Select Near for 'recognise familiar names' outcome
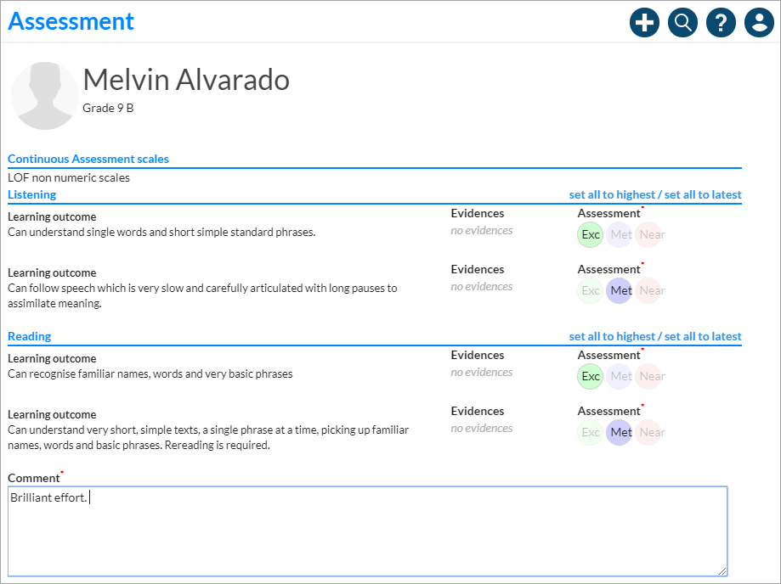 point(649,377)
